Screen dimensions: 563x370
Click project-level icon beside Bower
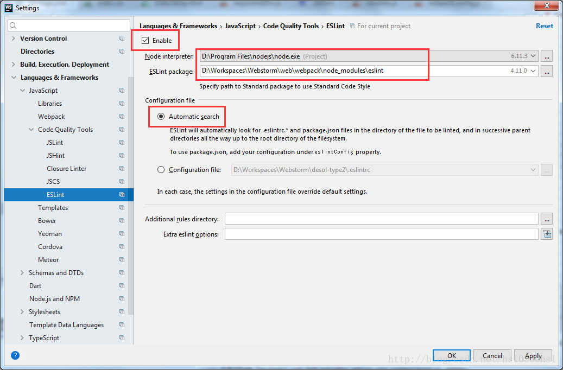[x=122, y=221]
